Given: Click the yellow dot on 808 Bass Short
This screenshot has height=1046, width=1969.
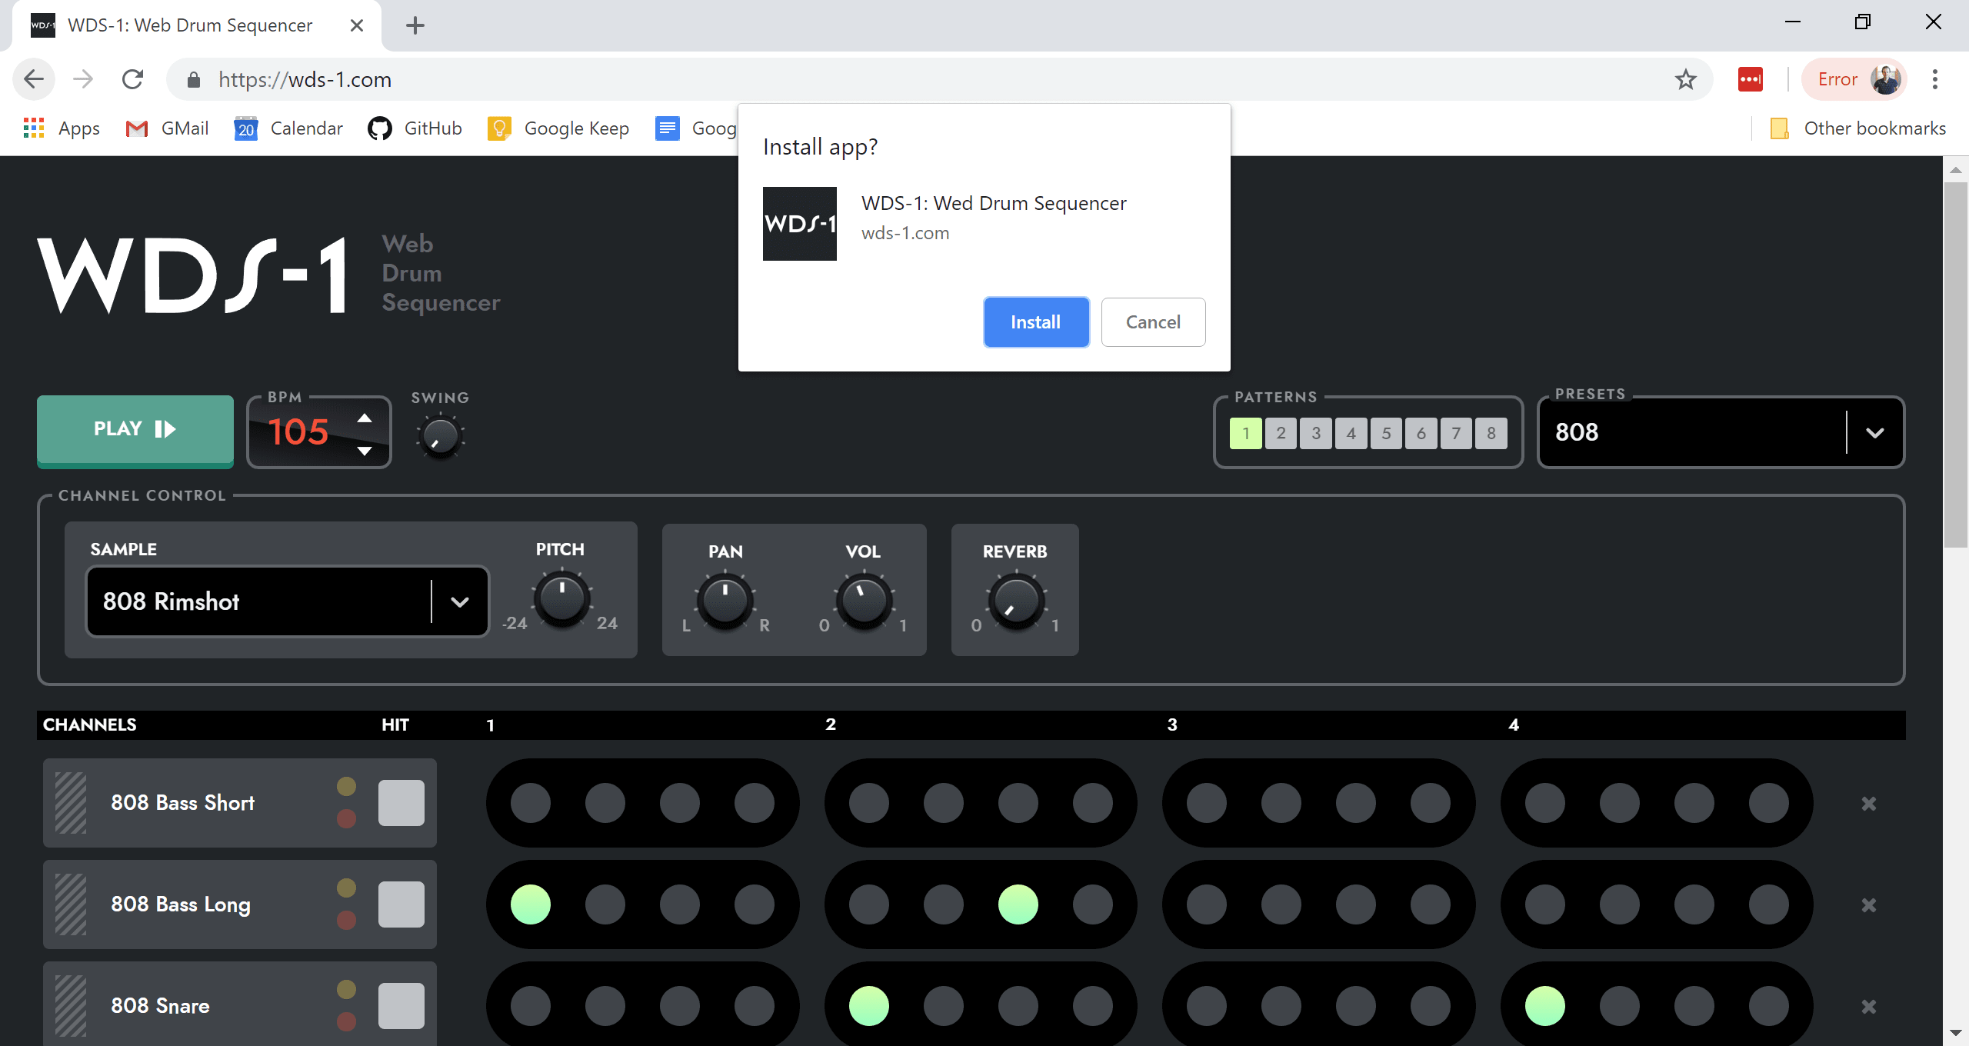Looking at the screenshot, I should (346, 786).
